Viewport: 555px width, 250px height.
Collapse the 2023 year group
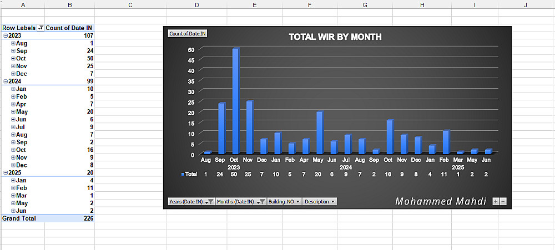6,35
